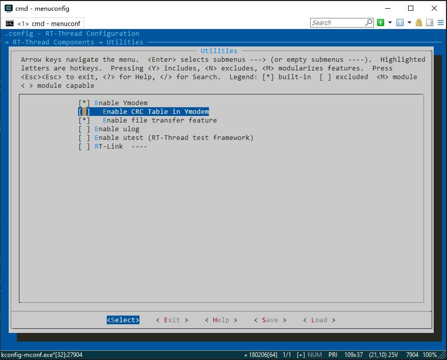Click the 1/1 console count status entry
The image size is (447, 360).
(x=287, y=355)
